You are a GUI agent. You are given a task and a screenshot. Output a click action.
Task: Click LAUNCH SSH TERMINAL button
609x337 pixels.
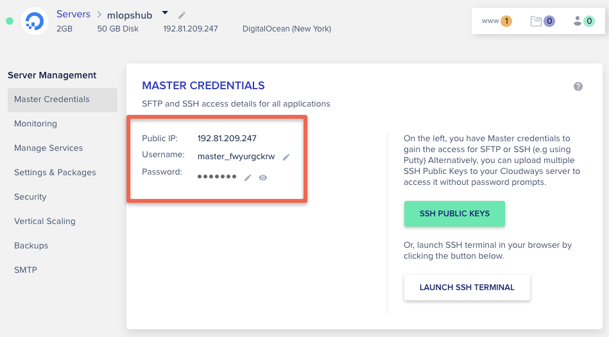(467, 288)
